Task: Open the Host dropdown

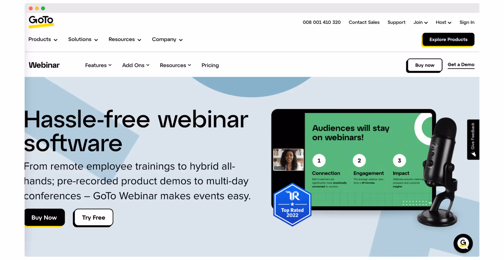Action: [x=443, y=22]
